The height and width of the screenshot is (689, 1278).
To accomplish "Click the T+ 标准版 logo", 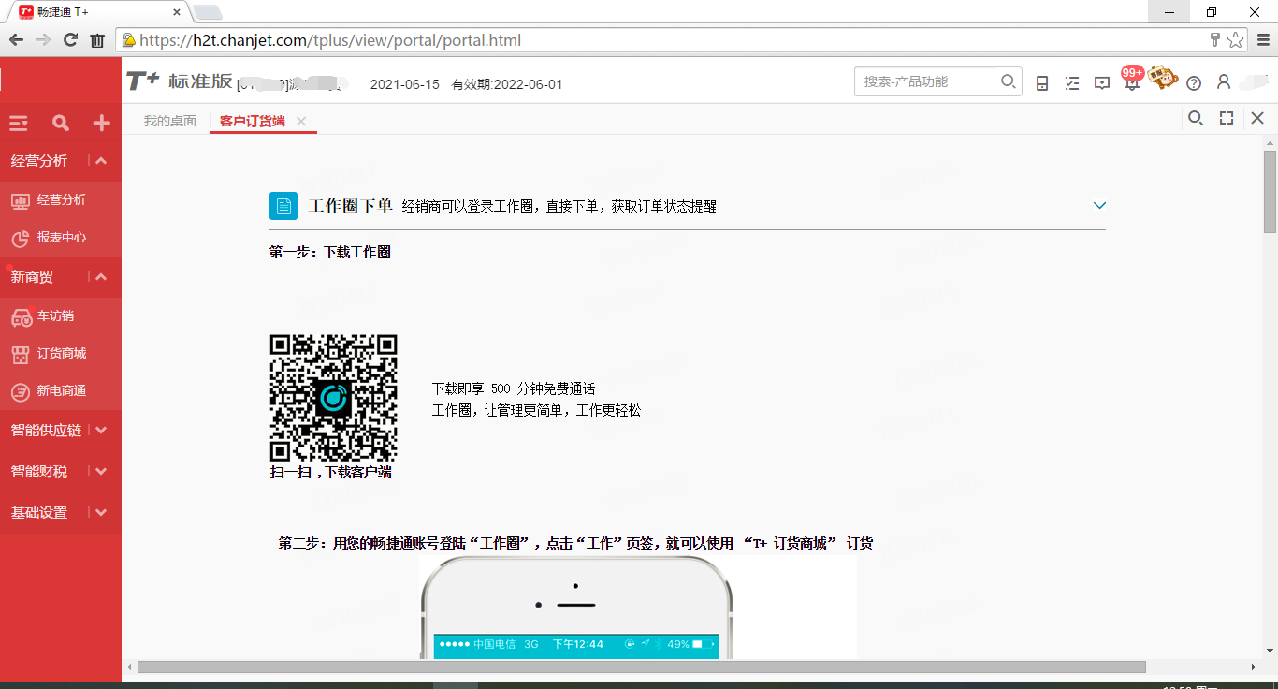I will click(x=180, y=81).
